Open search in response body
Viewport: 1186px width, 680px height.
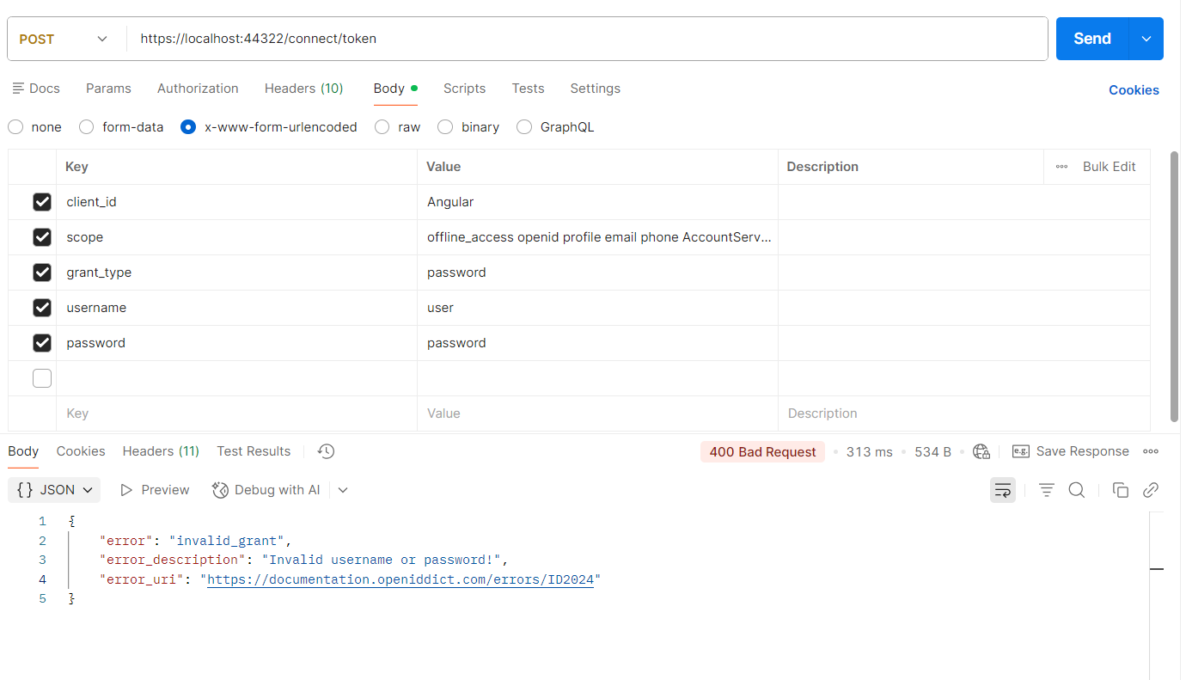tap(1076, 490)
